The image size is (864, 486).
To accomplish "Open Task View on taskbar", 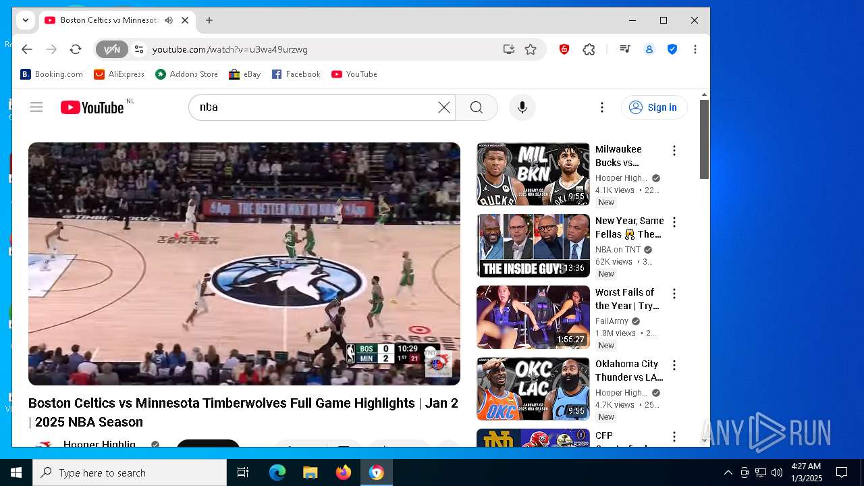I will 243,473.
